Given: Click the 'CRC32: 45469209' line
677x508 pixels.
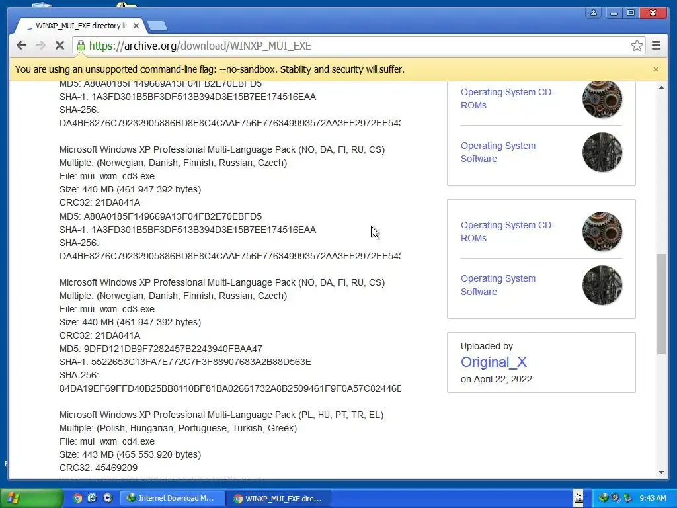Looking at the screenshot, I should pyautogui.click(x=99, y=468).
